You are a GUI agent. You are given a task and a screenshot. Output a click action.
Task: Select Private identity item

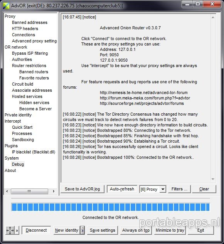pos(18,115)
